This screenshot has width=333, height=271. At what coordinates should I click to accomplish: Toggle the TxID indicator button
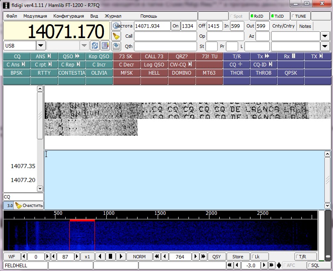click(279, 16)
